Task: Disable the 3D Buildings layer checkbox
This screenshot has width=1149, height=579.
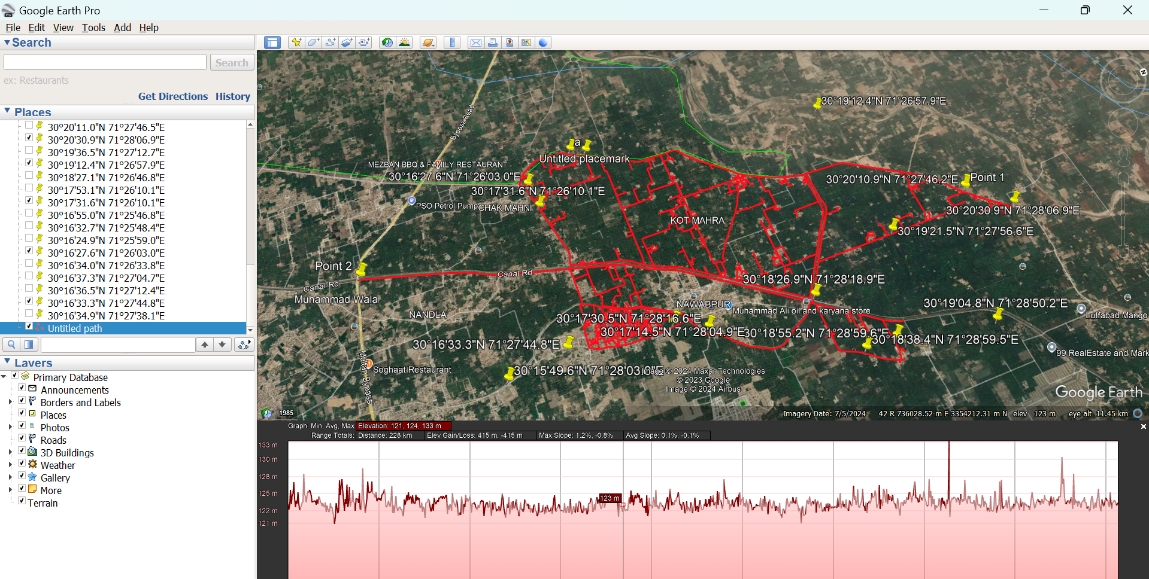Action: pos(22,451)
